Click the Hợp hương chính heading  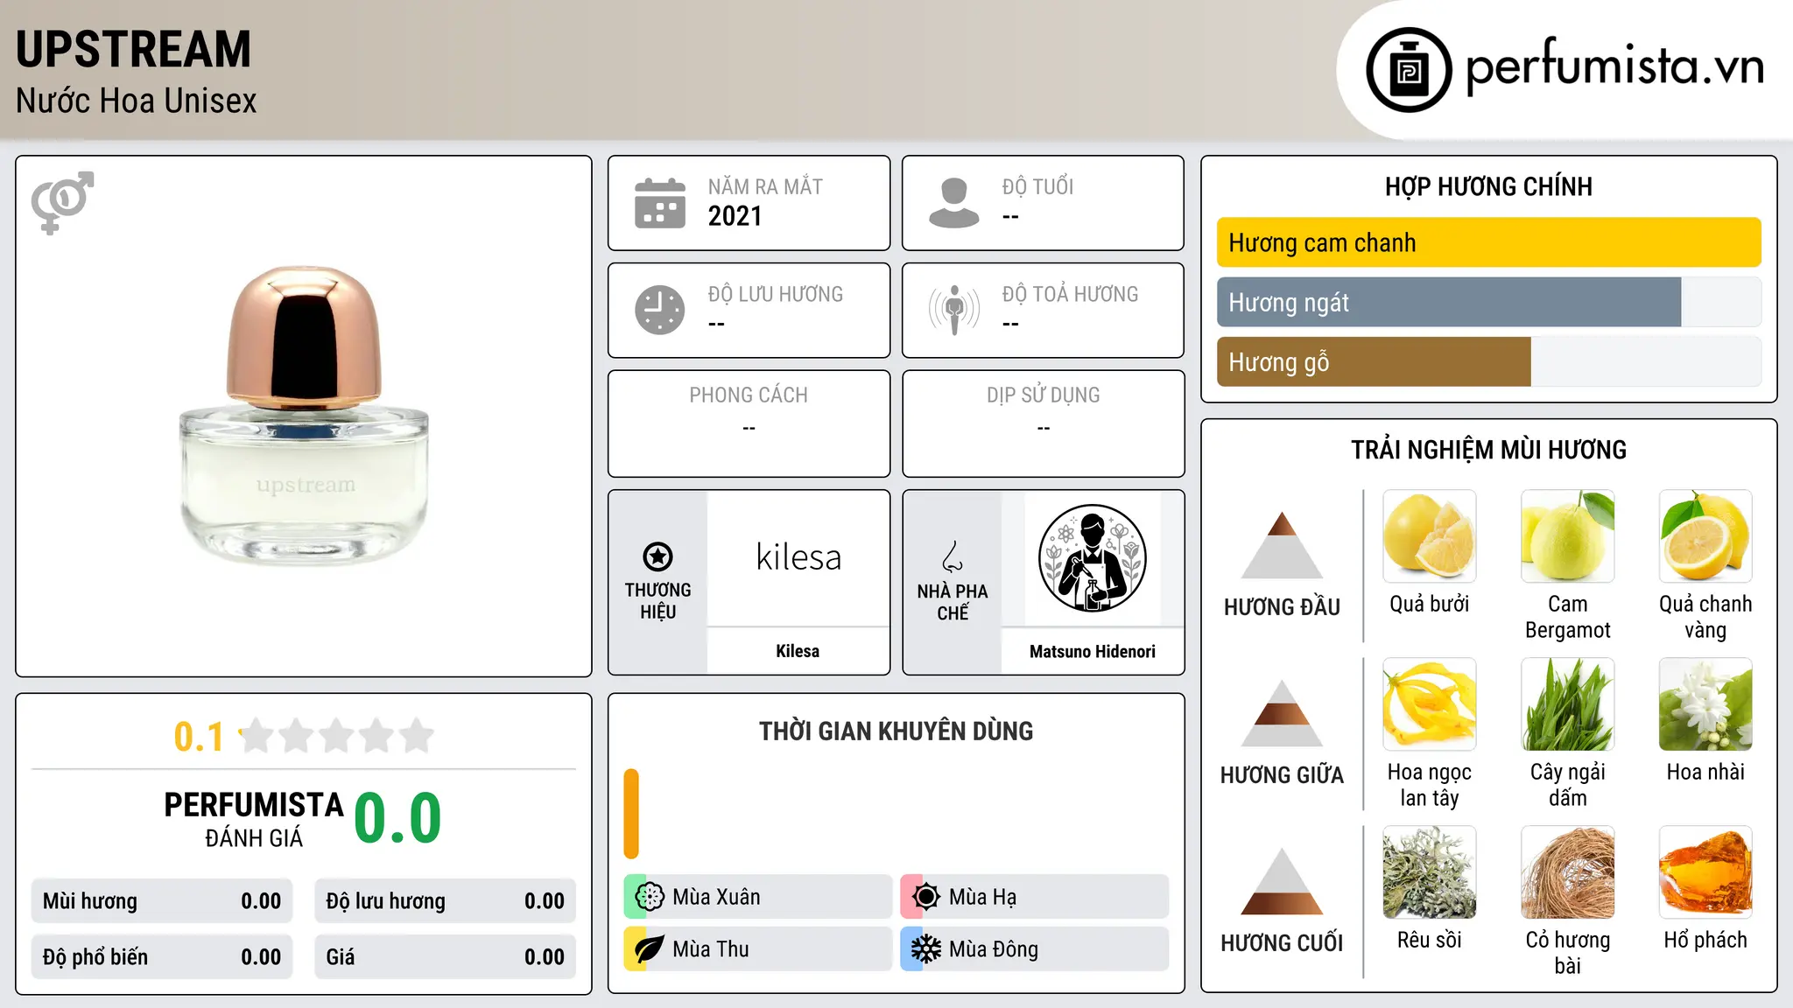1489,186
